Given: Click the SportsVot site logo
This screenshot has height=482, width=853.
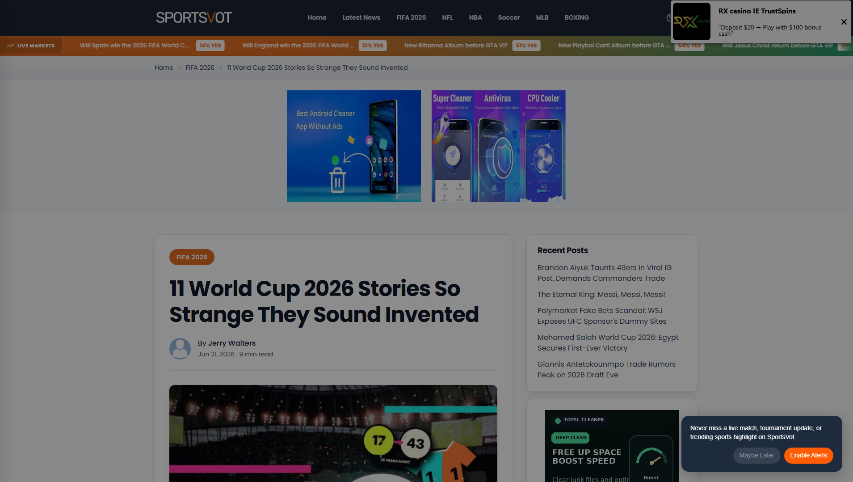Looking at the screenshot, I should 193,17.
